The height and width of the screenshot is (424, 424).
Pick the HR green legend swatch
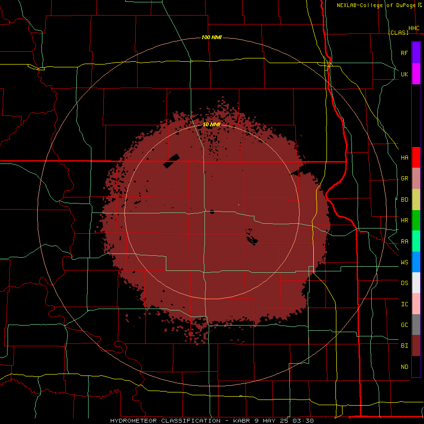[416, 220]
